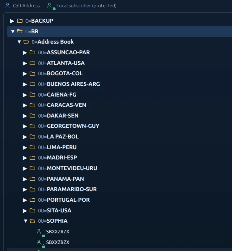Click the O/R Address legend text

point(26,6)
